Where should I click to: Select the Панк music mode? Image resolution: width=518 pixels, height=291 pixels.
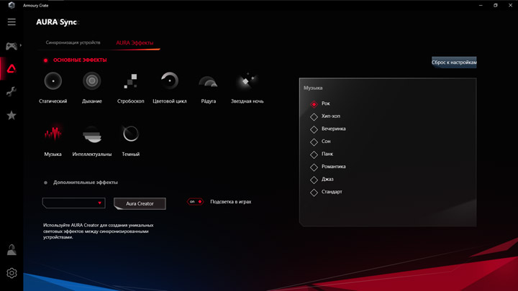tap(314, 154)
